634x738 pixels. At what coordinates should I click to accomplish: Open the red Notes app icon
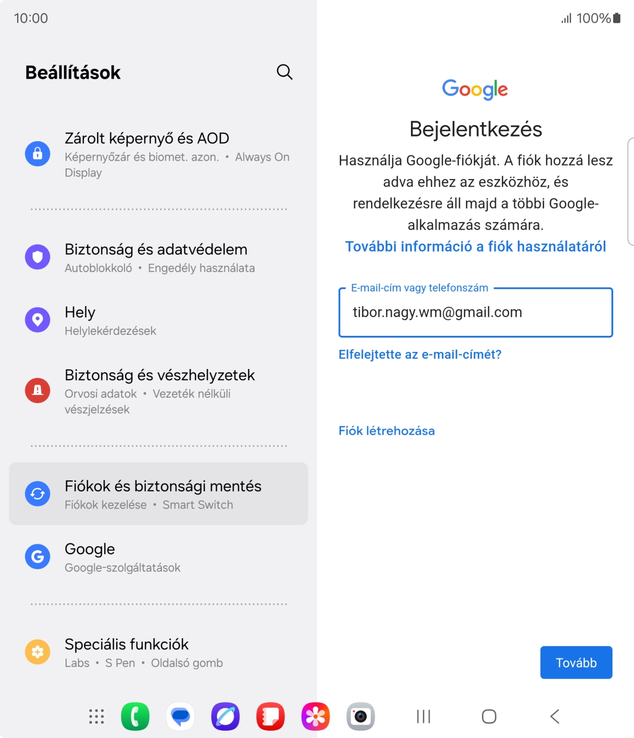tap(270, 717)
